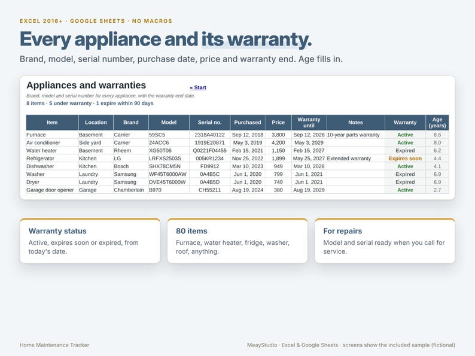Click purchase date Nov 25, 2022
This screenshot has height=356, width=475.
point(248,159)
